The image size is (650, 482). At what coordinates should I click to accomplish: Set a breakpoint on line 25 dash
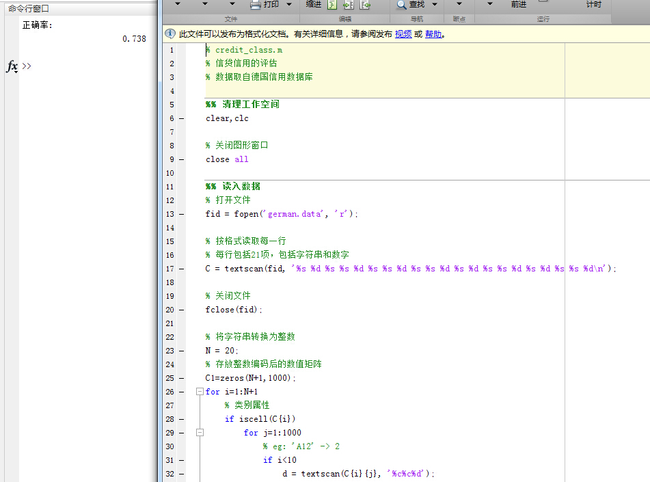click(x=182, y=379)
